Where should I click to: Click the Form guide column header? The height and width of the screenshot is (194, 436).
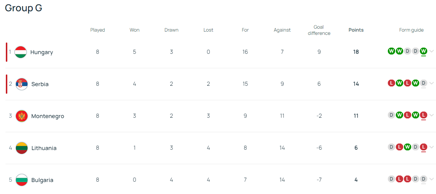[x=411, y=30]
